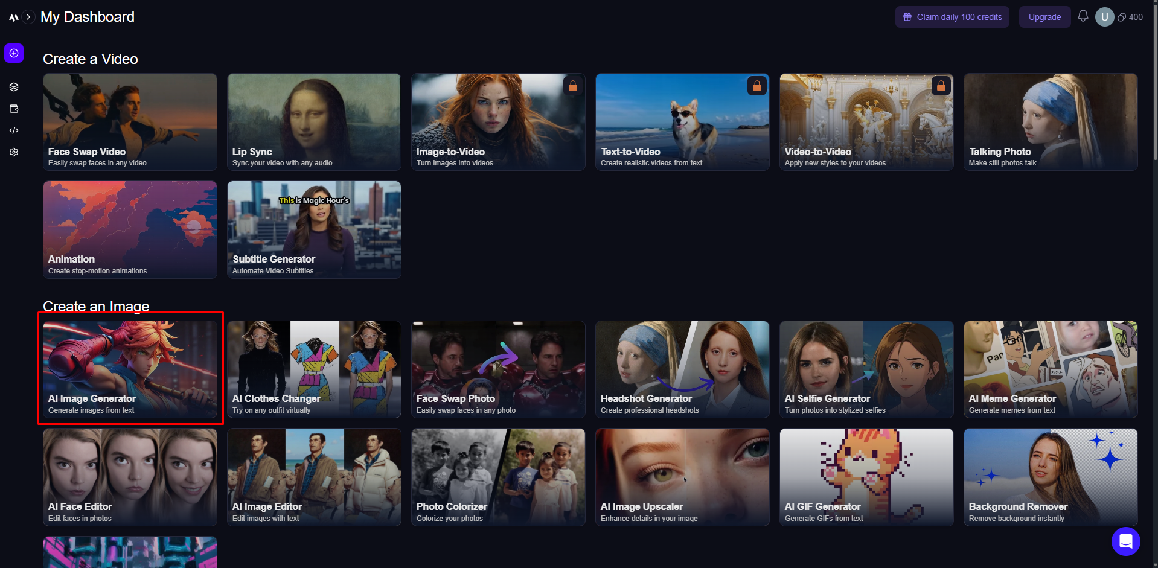Click the lock icon on Text-to-Video

tap(757, 86)
